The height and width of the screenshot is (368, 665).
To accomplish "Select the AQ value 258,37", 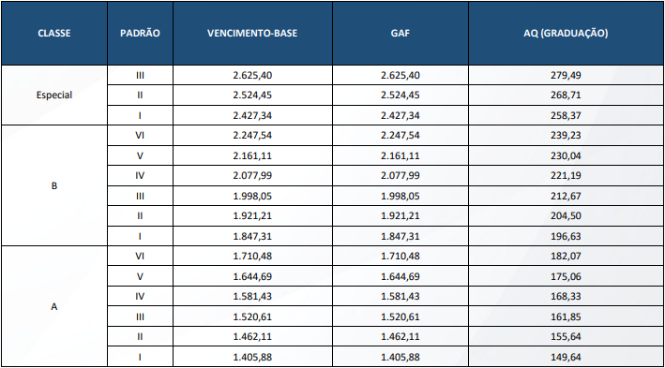I will click(566, 115).
